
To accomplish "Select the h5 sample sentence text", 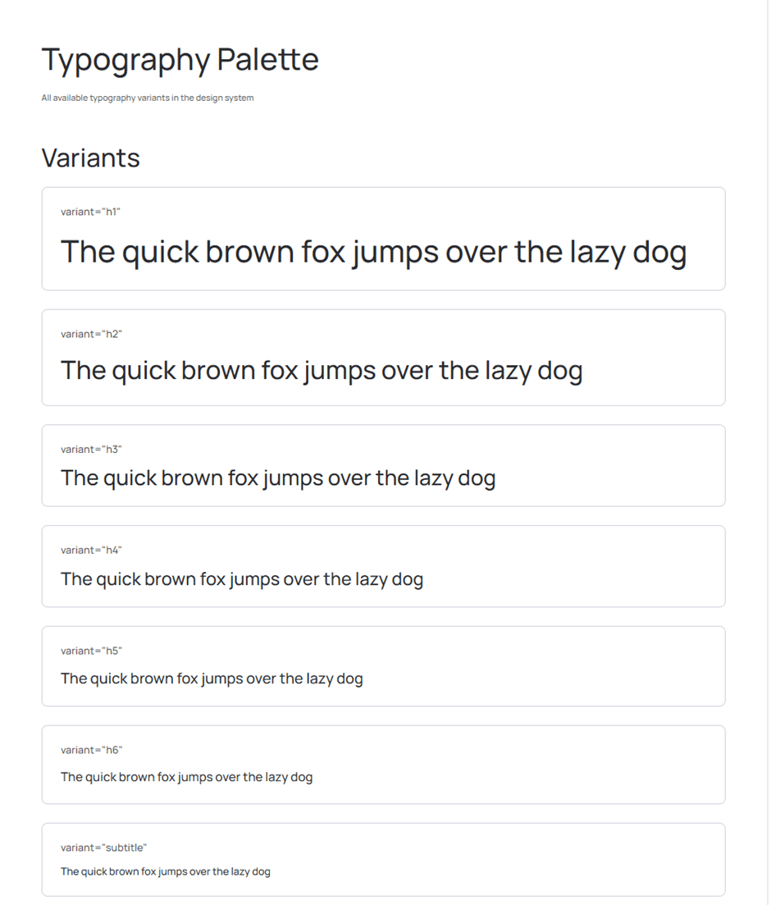I will click(x=212, y=679).
